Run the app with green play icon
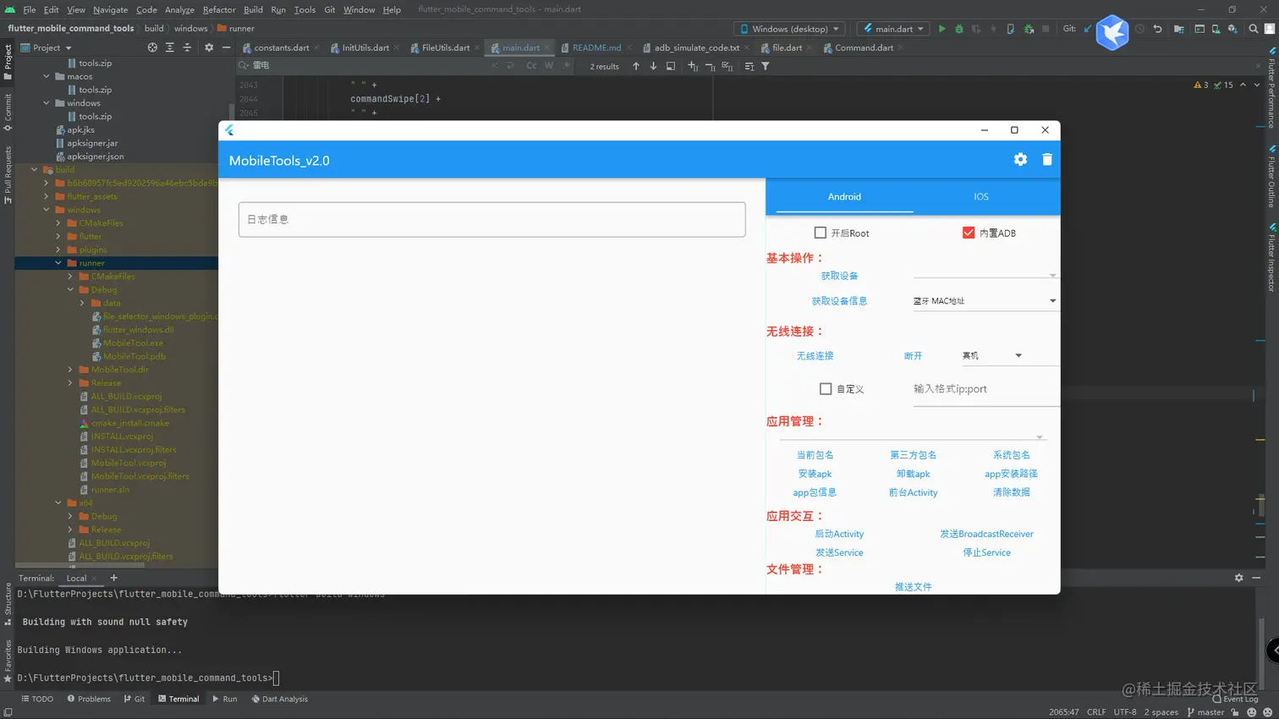This screenshot has width=1279, height=719. (x=941, y=29)
